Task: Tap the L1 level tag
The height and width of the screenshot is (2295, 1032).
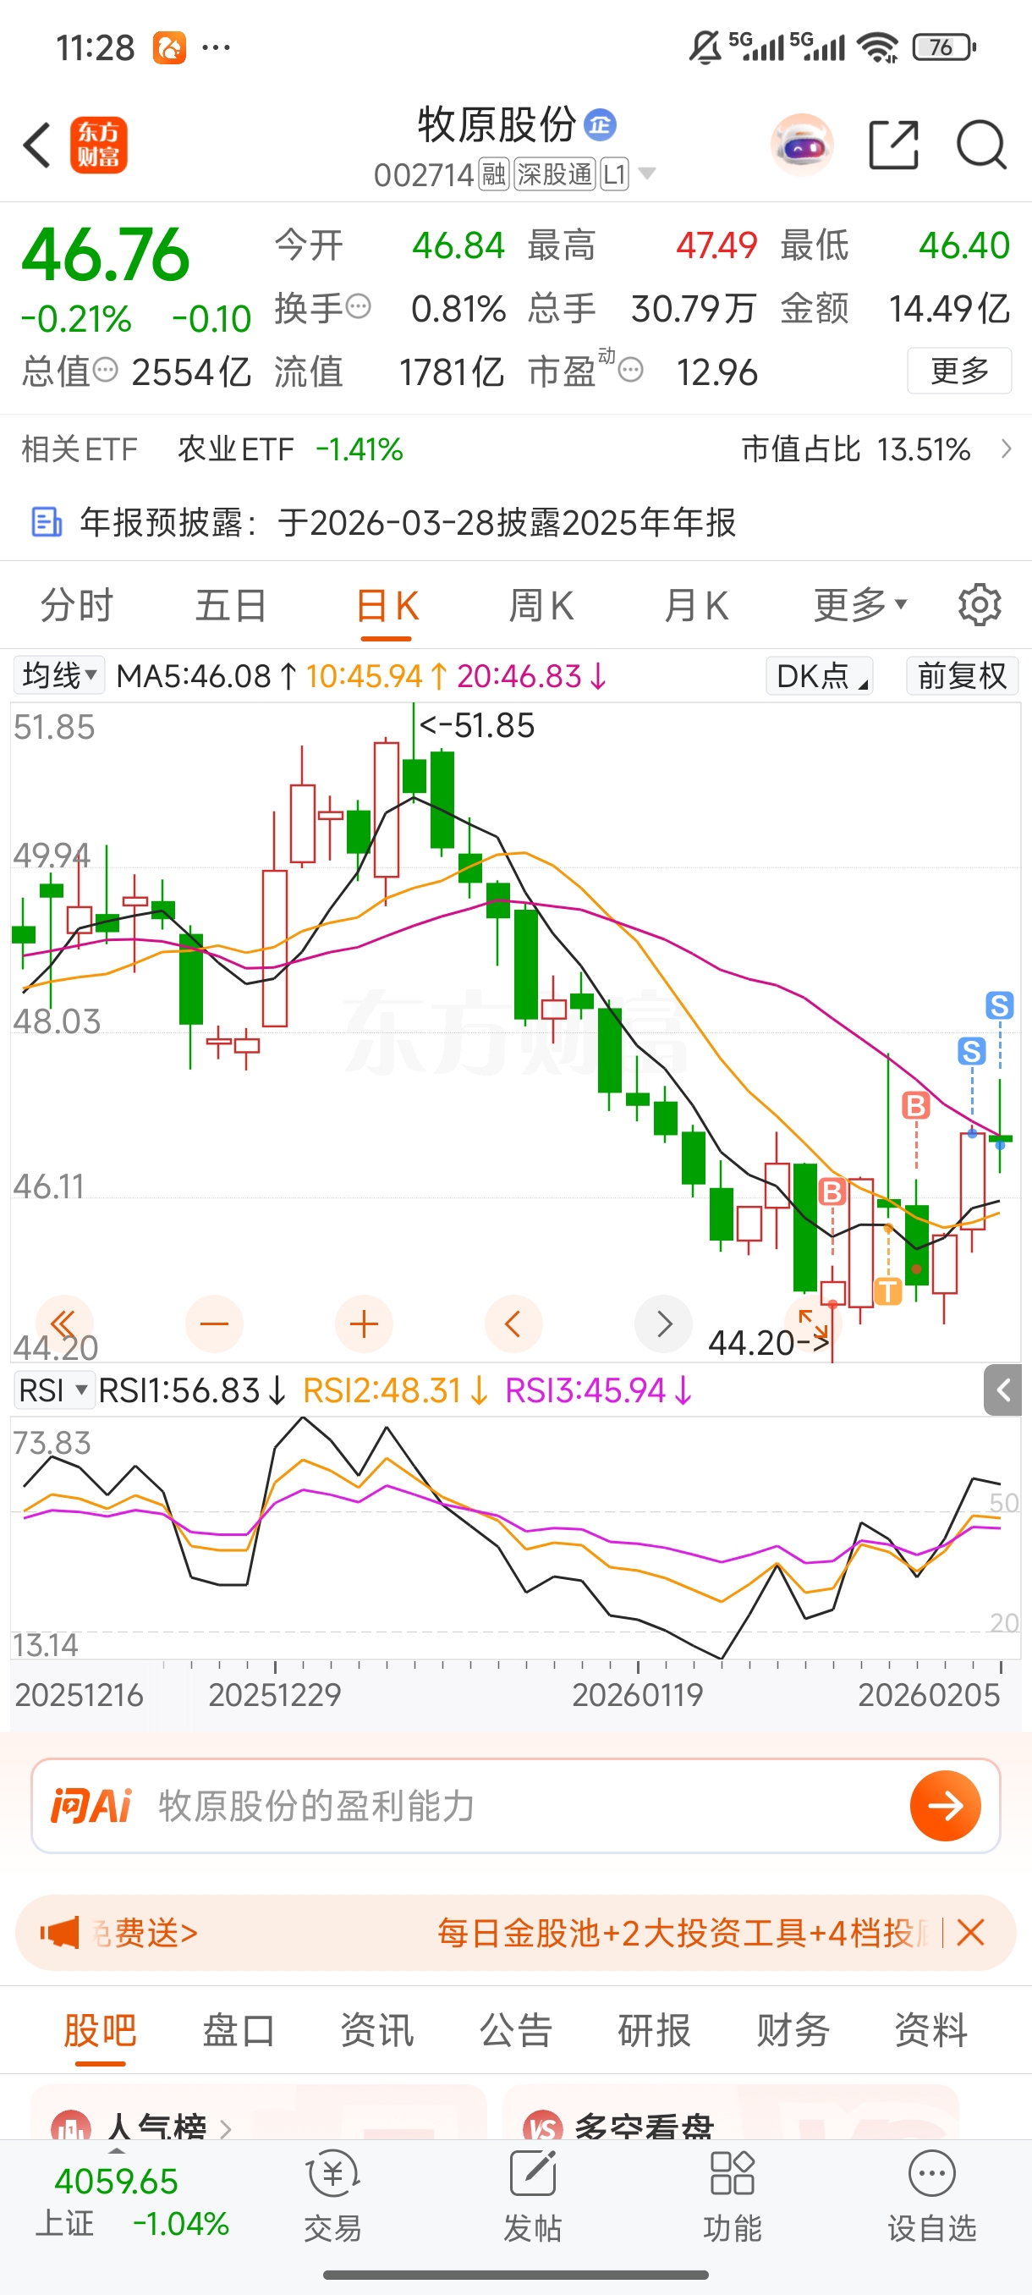Action: coord(614,173)
